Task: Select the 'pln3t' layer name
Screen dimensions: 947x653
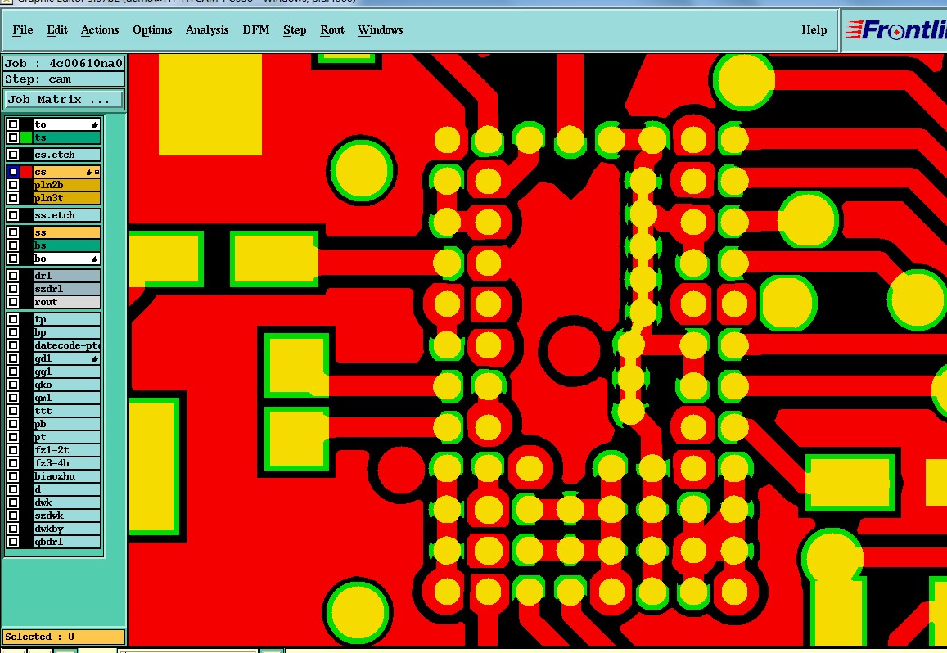Action: 66,198
